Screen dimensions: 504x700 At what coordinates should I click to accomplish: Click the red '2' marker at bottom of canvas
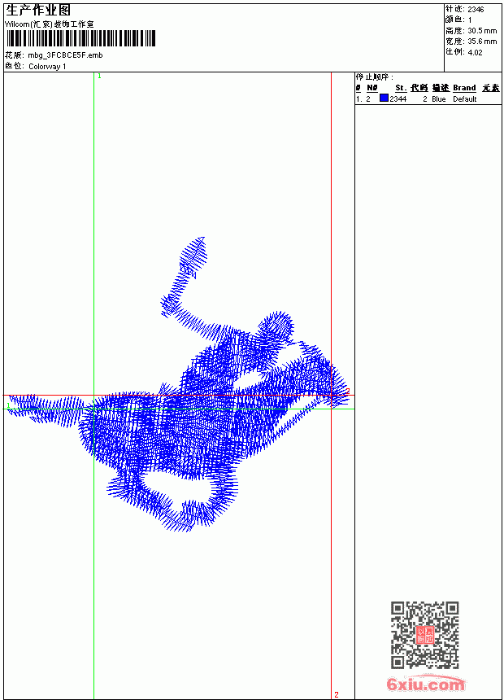337,694
